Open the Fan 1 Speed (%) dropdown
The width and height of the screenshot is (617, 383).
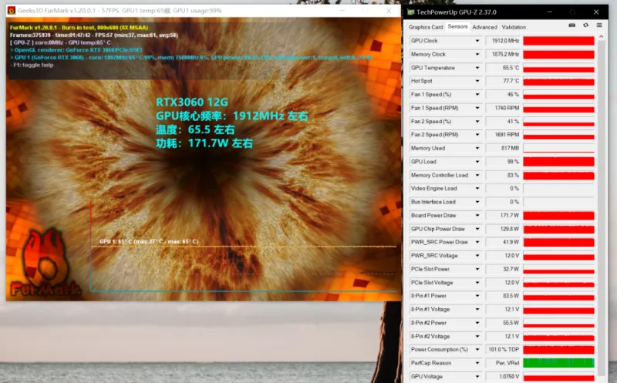click(477, 94)
